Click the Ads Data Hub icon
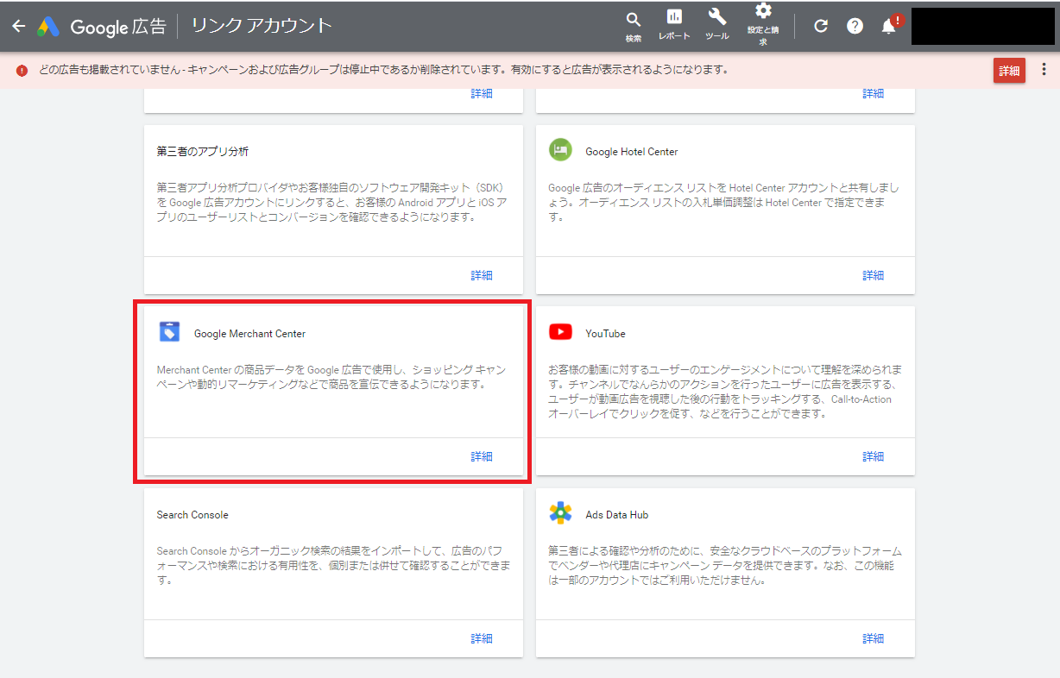The width and height of the screenshot is (1060, 678). [x=560, y=513]
